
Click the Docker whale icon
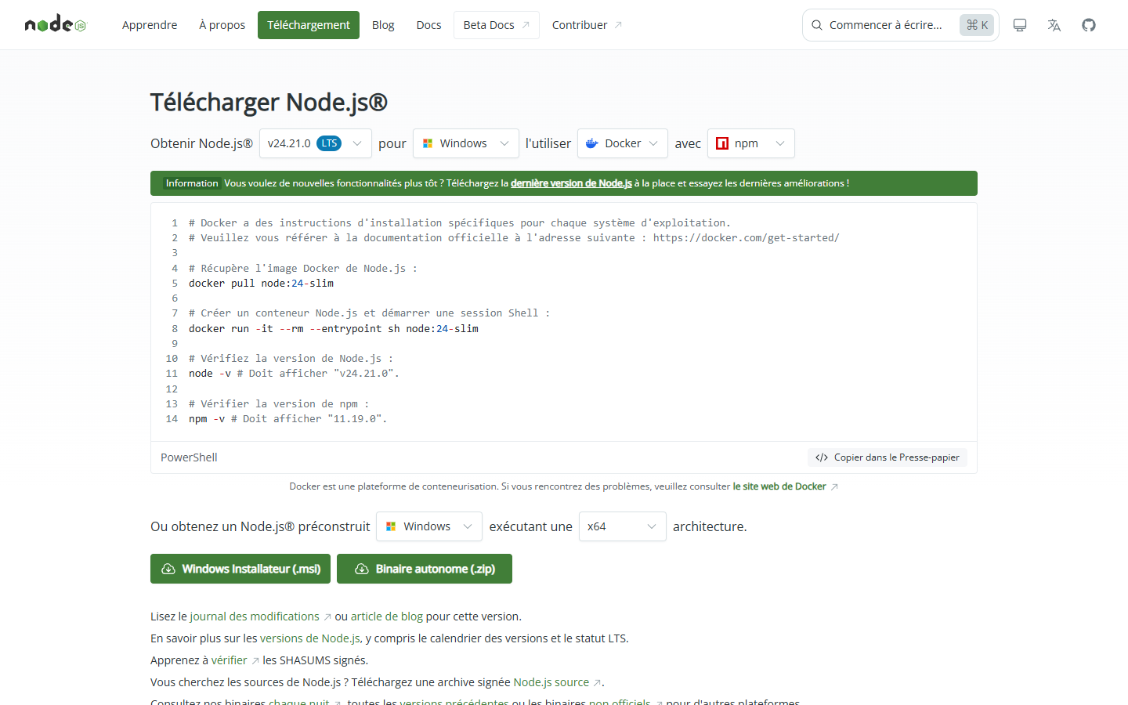pos(592,143)
